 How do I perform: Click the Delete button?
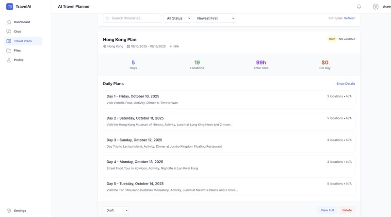tap(347, 210)
